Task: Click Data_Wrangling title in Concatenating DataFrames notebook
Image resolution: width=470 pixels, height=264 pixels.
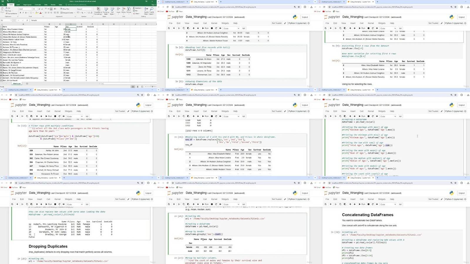Action: (x=353, y=193)
